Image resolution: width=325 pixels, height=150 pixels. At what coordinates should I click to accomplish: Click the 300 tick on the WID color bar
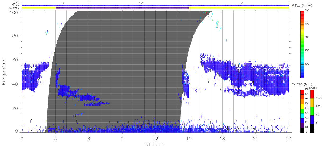pyautogui.click(x=308, y=37)
